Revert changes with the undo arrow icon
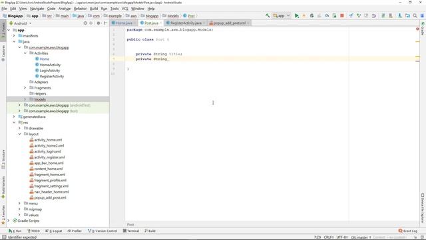This screenshot has width=426, height=240. (374, 16)
